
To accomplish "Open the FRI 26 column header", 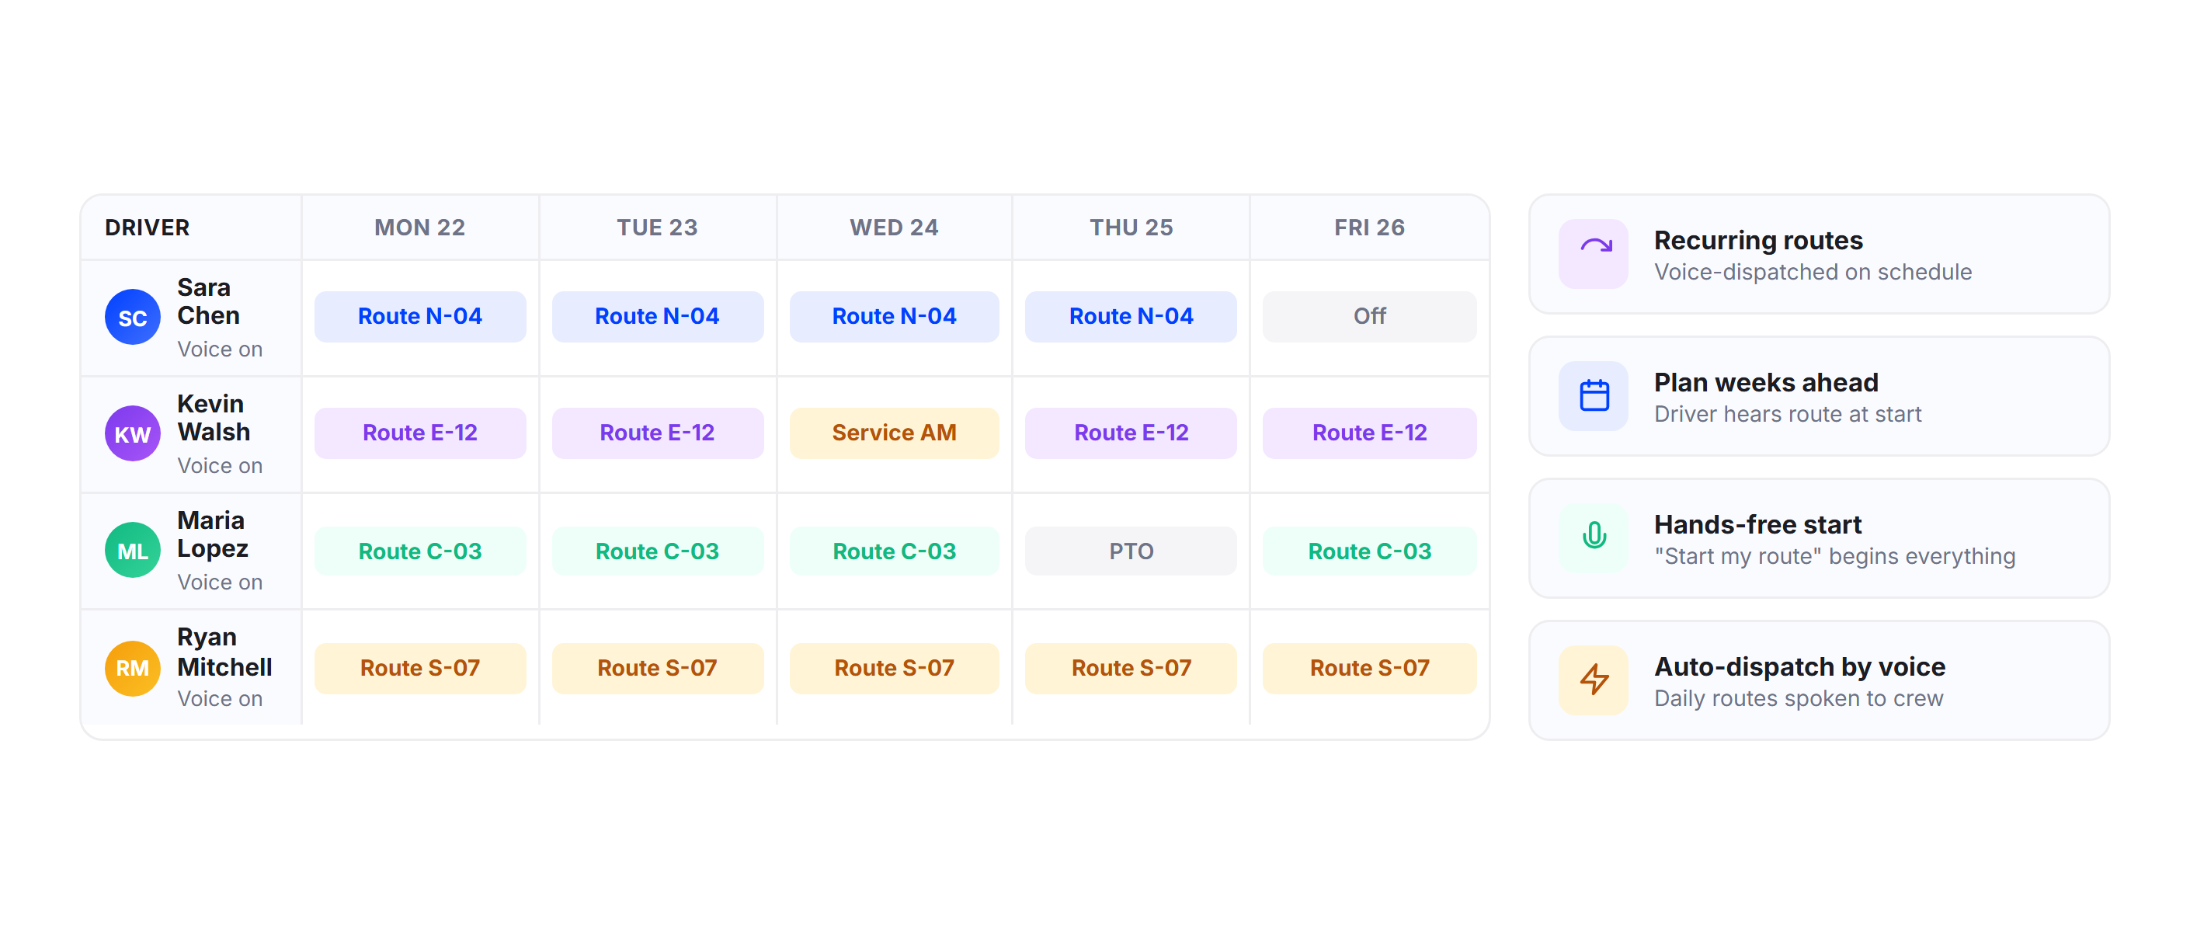I will point(1370,228).
